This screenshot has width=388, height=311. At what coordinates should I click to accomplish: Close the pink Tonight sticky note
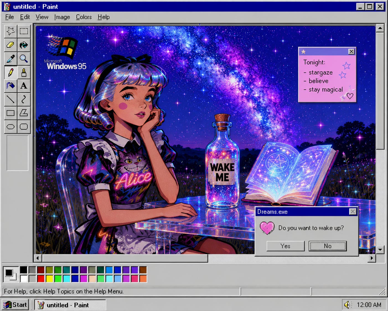click(x=351, y=52)
